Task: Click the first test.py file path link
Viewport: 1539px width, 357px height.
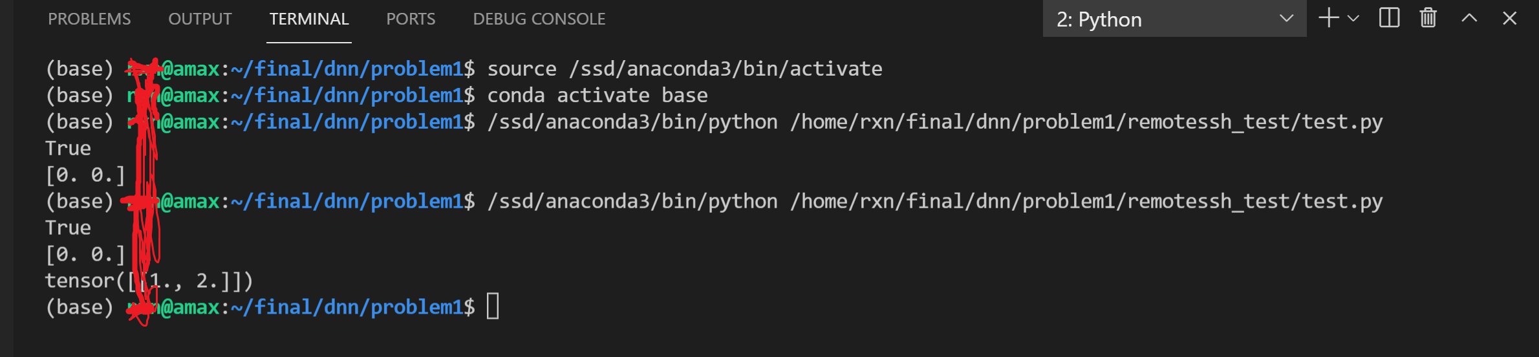Action: pos(1086,122)
